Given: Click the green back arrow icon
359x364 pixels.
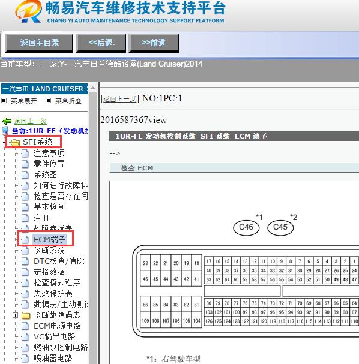Looking at the screenshot, I should click(7, 121).
